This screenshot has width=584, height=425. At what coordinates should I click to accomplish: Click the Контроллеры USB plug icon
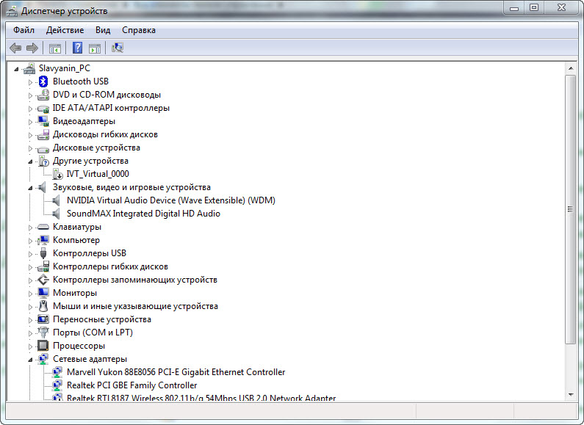pos(43,253)
